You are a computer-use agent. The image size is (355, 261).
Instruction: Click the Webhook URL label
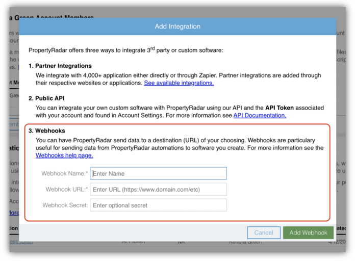67,190
